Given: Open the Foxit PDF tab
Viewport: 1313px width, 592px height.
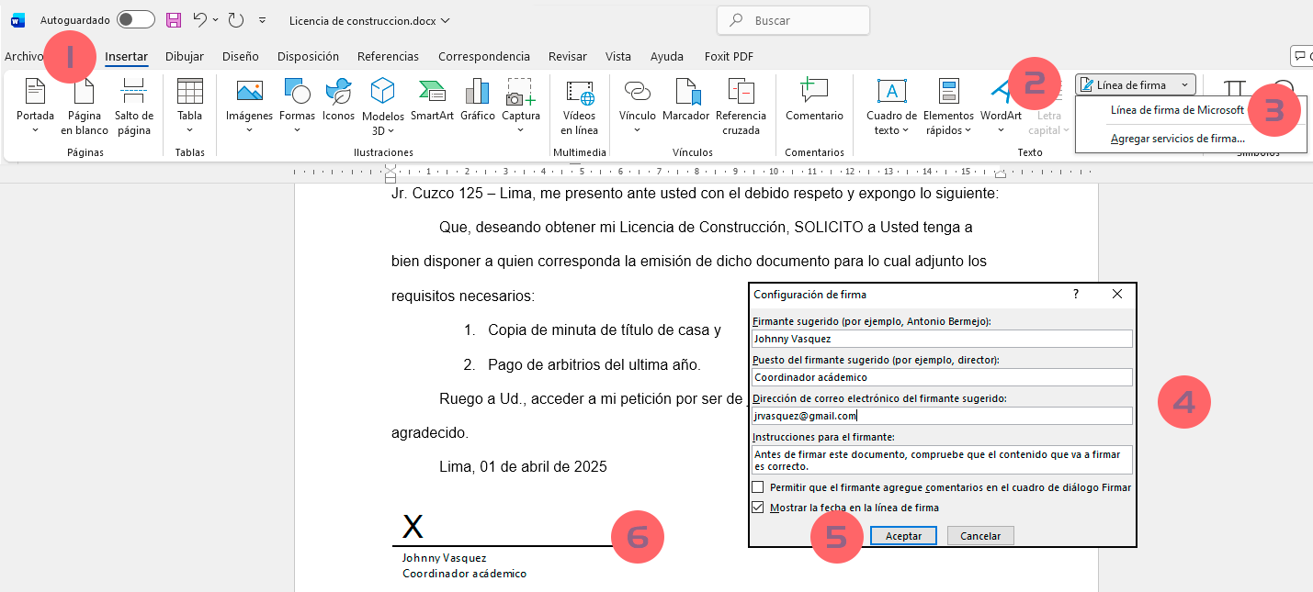Looking at the screenshot, I should [729, 57].
